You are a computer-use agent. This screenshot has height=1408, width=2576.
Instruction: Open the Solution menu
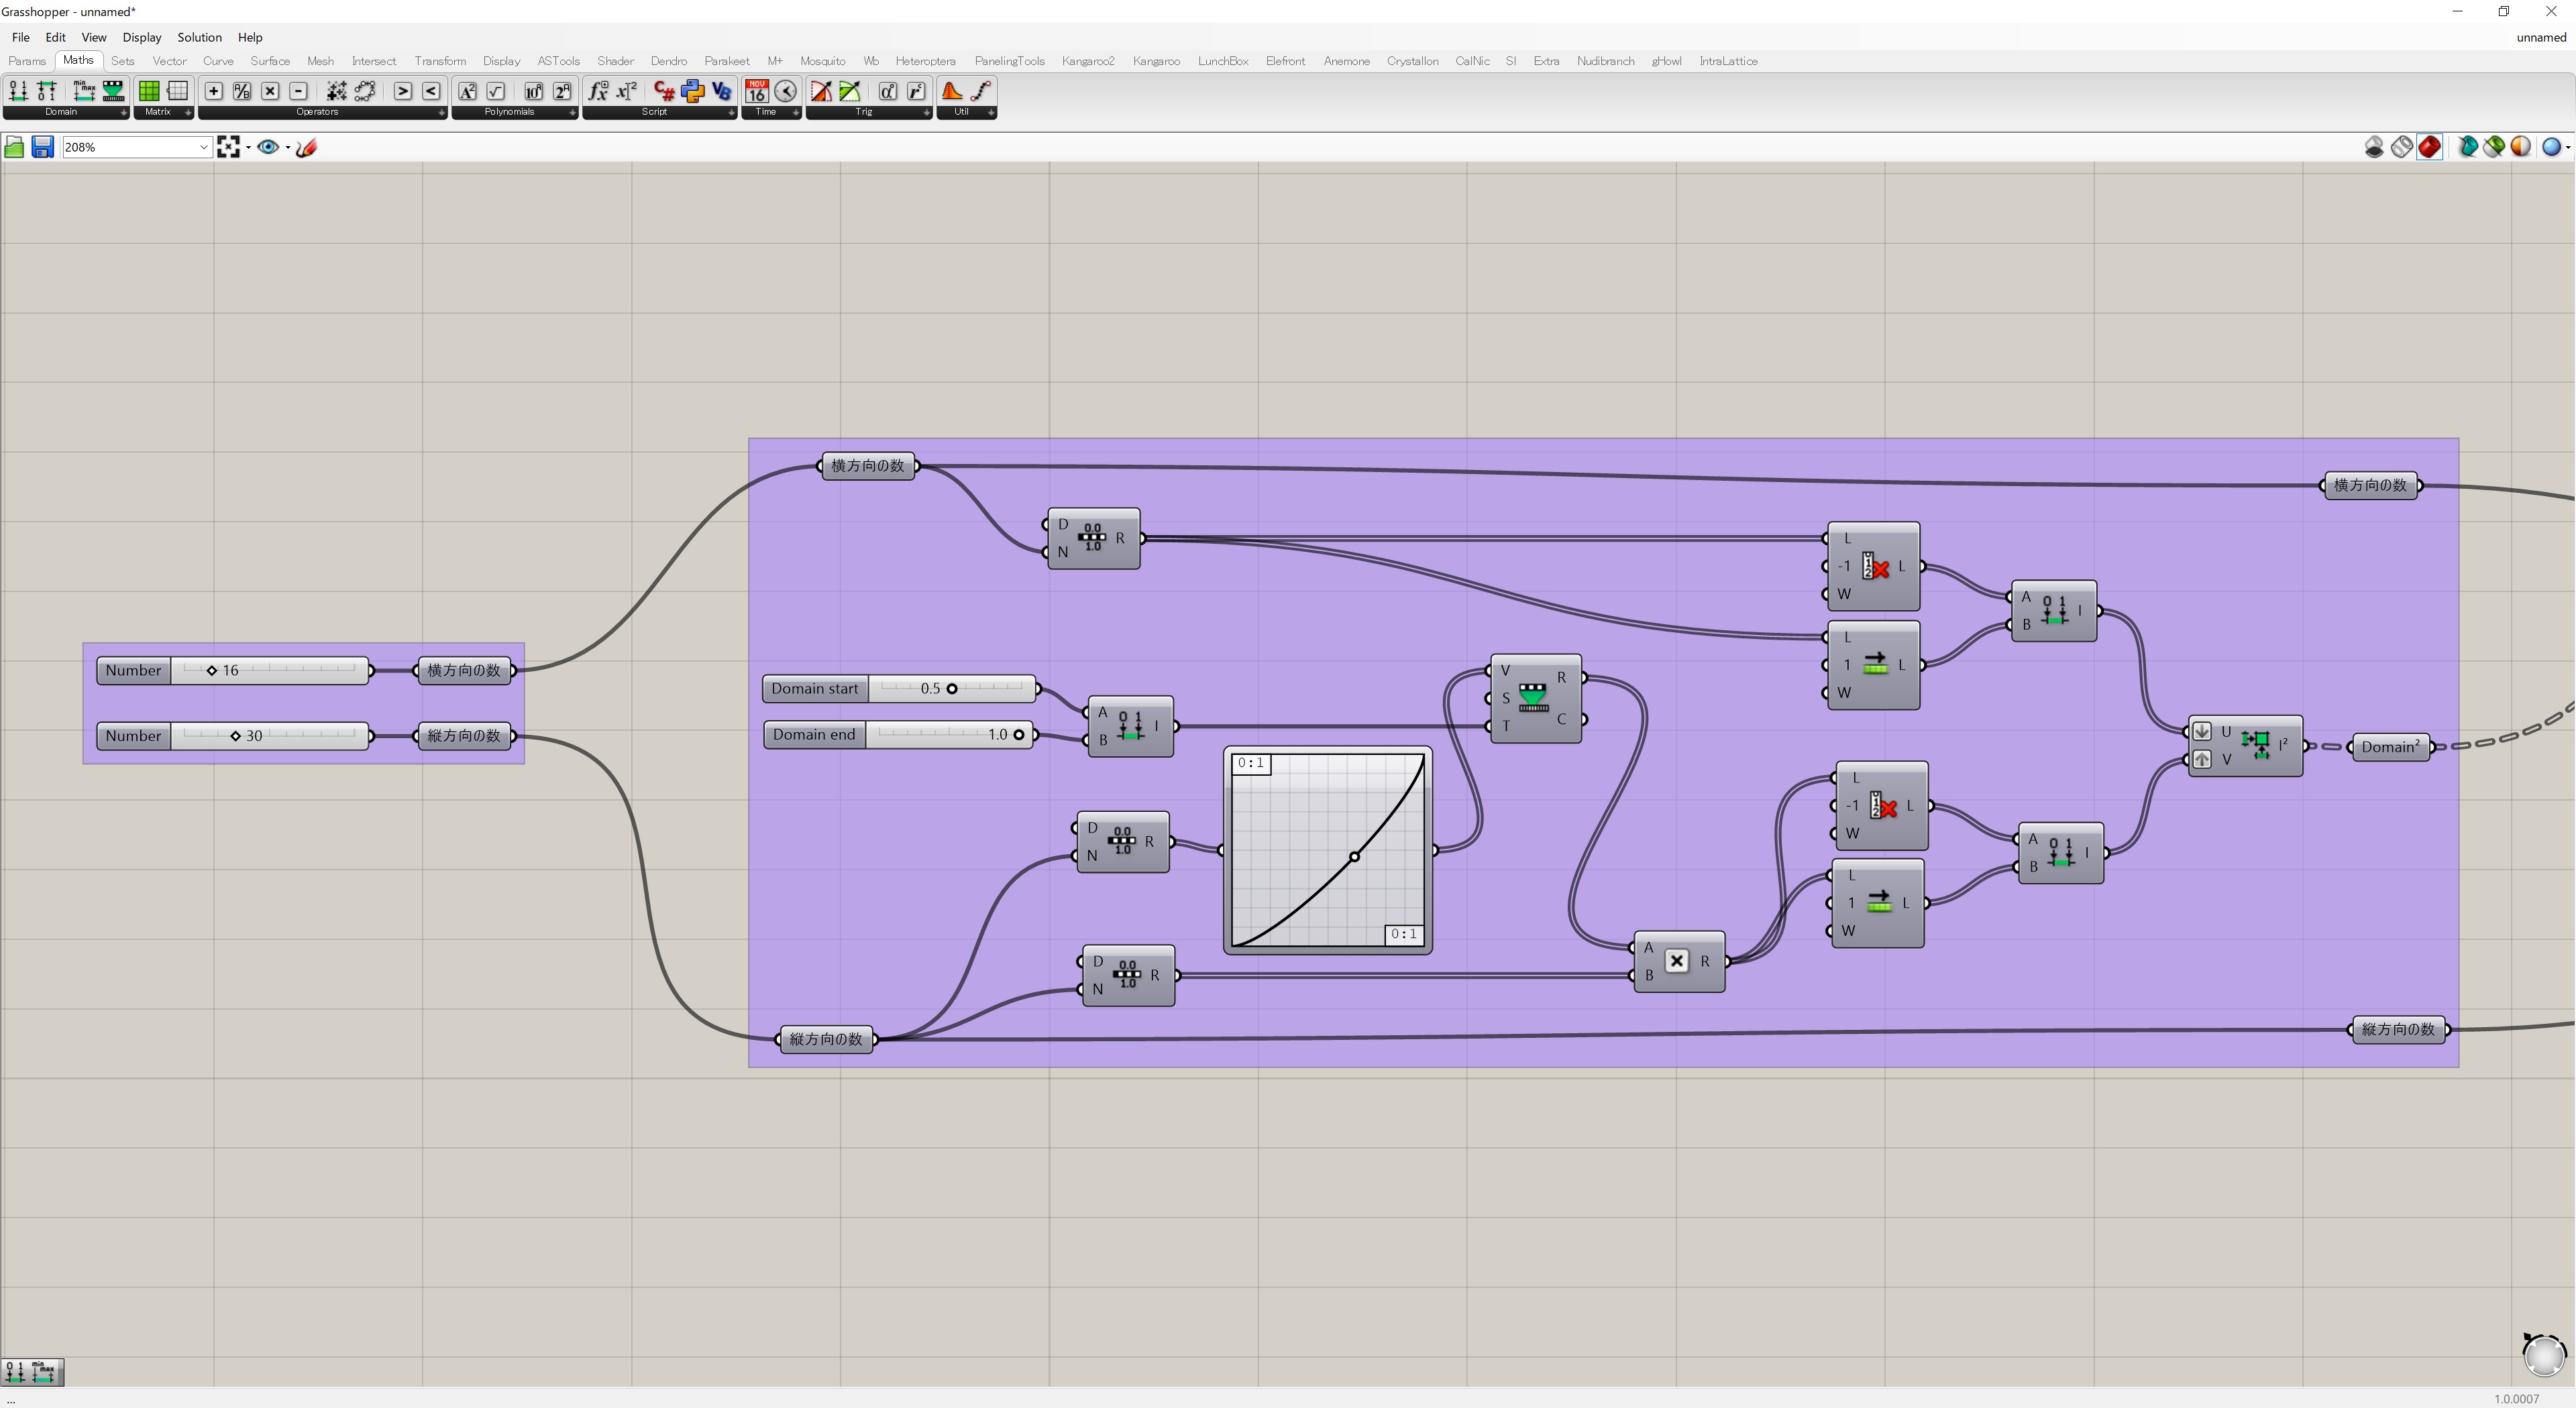[199, 37]
